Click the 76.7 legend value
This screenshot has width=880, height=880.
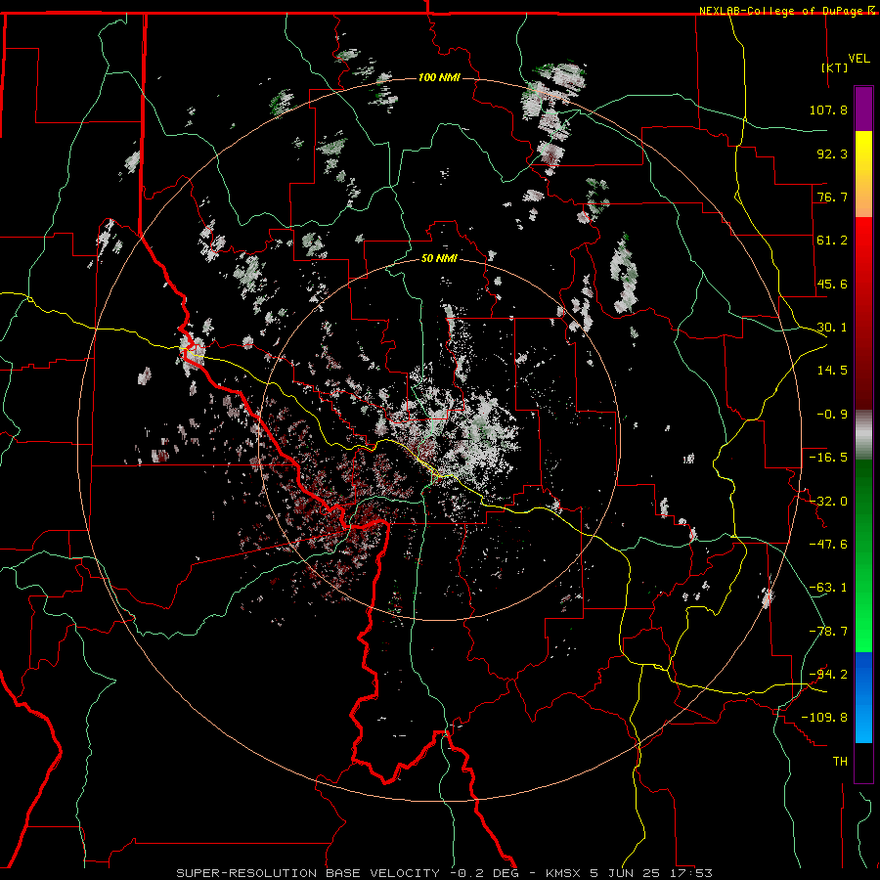pyautogui.click(x=832, y=197)
